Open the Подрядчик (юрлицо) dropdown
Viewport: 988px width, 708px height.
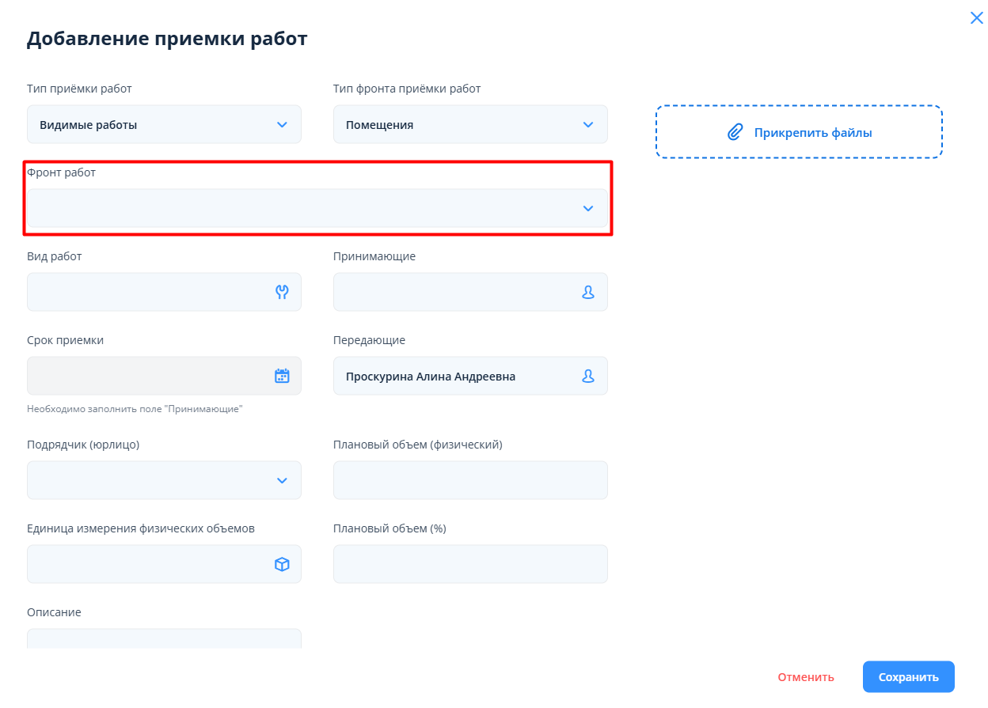coord(282,480)
